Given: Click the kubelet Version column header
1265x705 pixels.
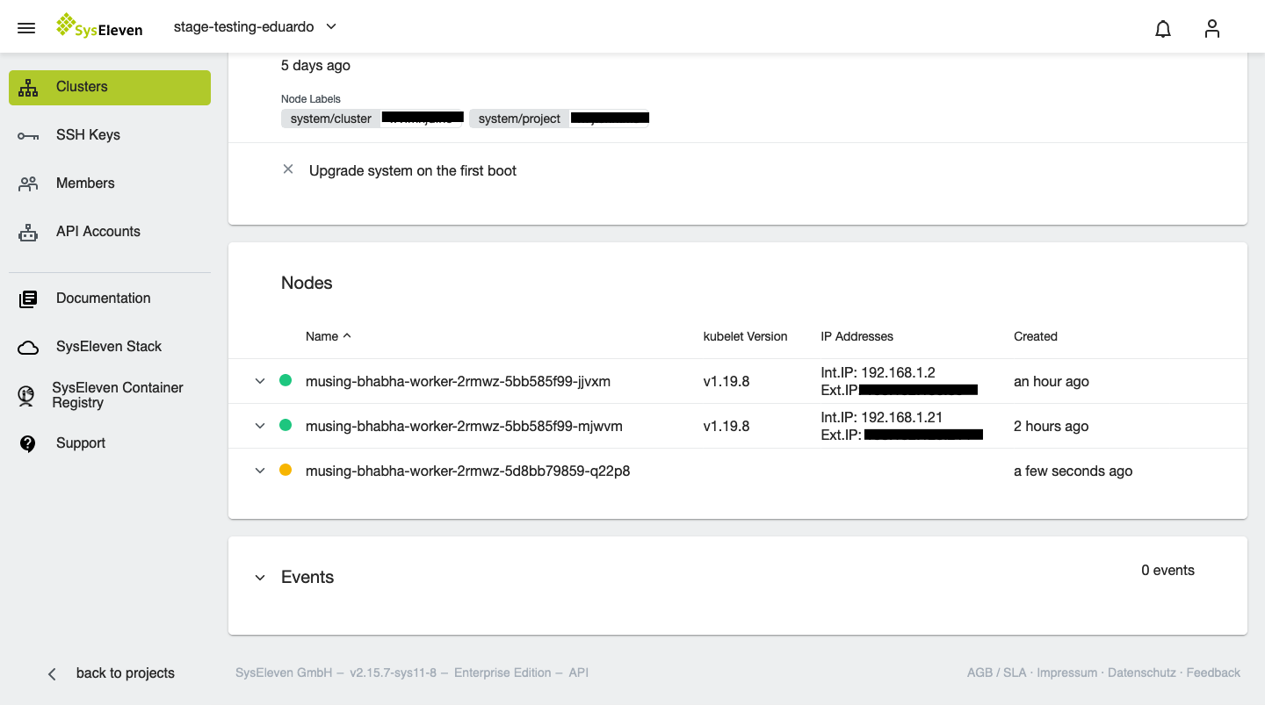Looking at the screenshot, I should click(x=745, y=336).
